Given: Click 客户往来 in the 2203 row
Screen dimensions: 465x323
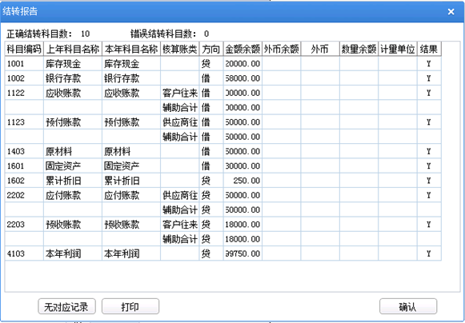Looking at the screenshot, I should pos(180,225).
